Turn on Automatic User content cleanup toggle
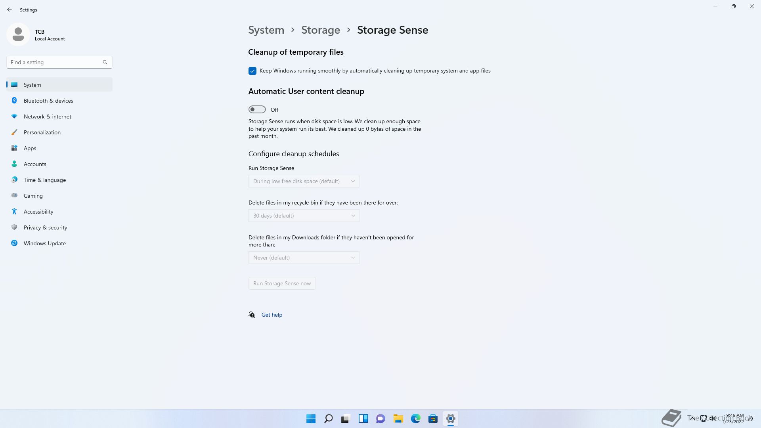This screenshot has height=428, width=761. [x=257, y=109]
